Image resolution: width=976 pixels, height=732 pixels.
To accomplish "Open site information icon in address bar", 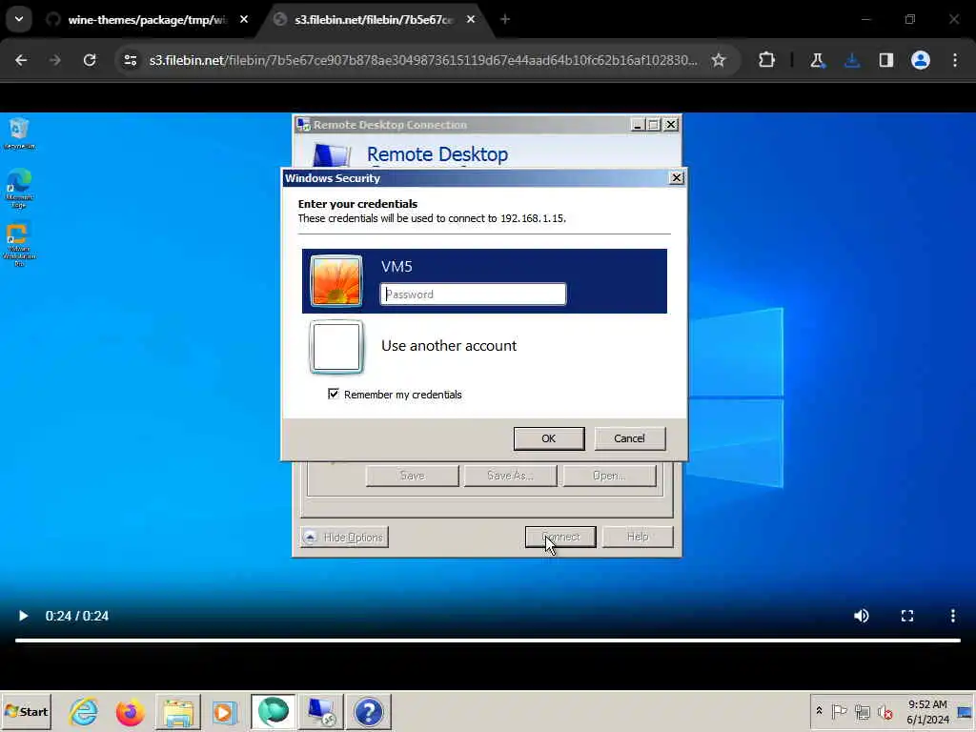I will [130, 60].
